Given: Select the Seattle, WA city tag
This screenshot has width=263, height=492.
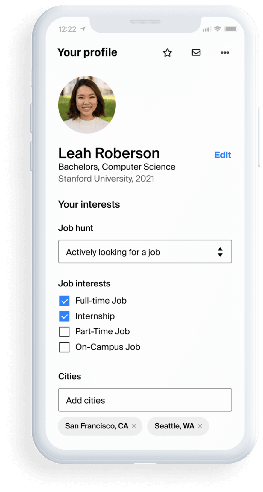Looking at the screenshot, I should point(174,426).
